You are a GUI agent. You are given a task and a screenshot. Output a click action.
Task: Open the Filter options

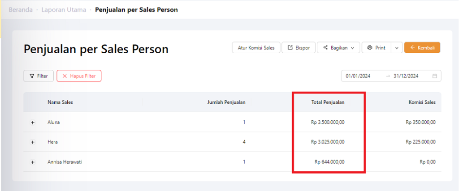coord(39,76)
